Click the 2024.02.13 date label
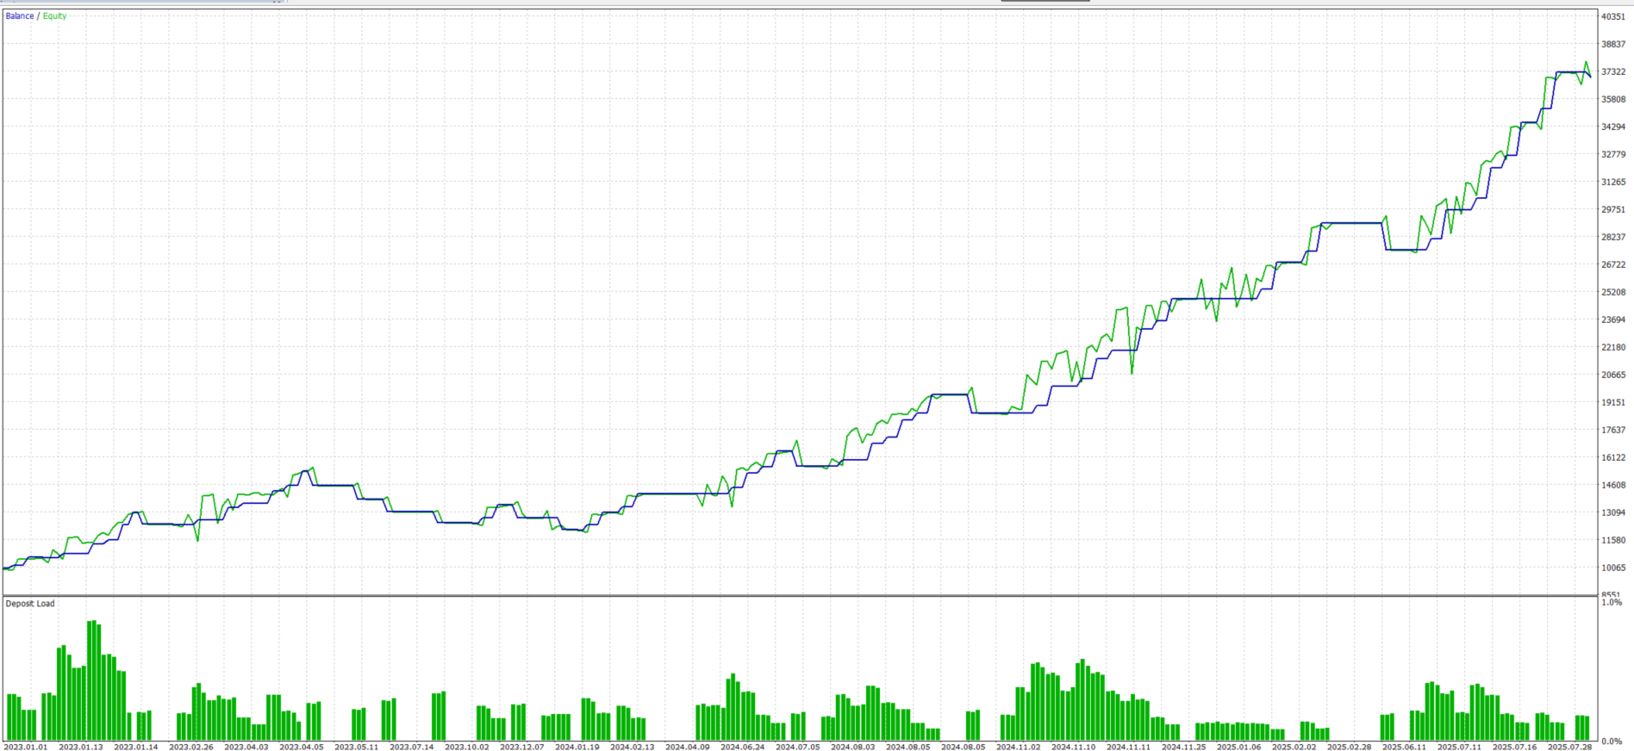The image size is (1634, 751). coord(632,747)
